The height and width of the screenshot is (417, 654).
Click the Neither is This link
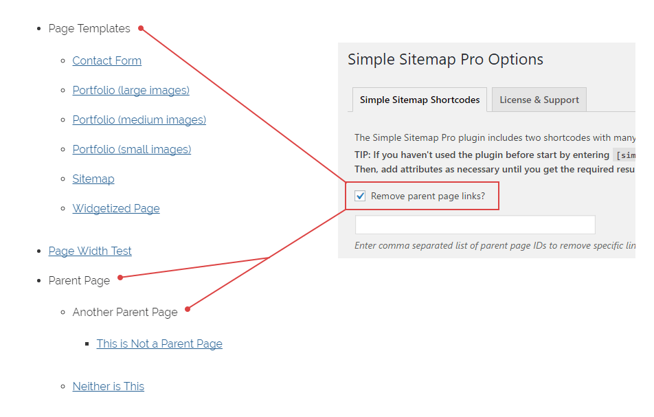pyautogui.click(x=109, y=386)
